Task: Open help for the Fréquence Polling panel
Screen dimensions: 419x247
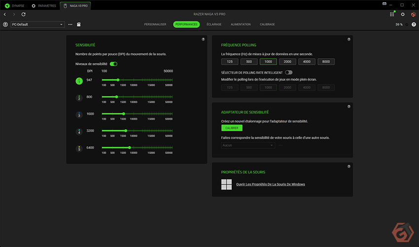Action: [x=349, y=39]
